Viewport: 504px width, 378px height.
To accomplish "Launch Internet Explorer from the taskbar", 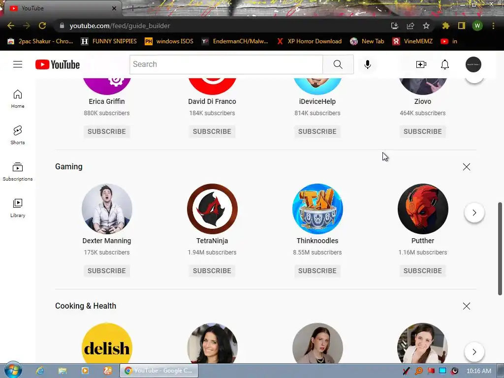I will pos(40,371).
